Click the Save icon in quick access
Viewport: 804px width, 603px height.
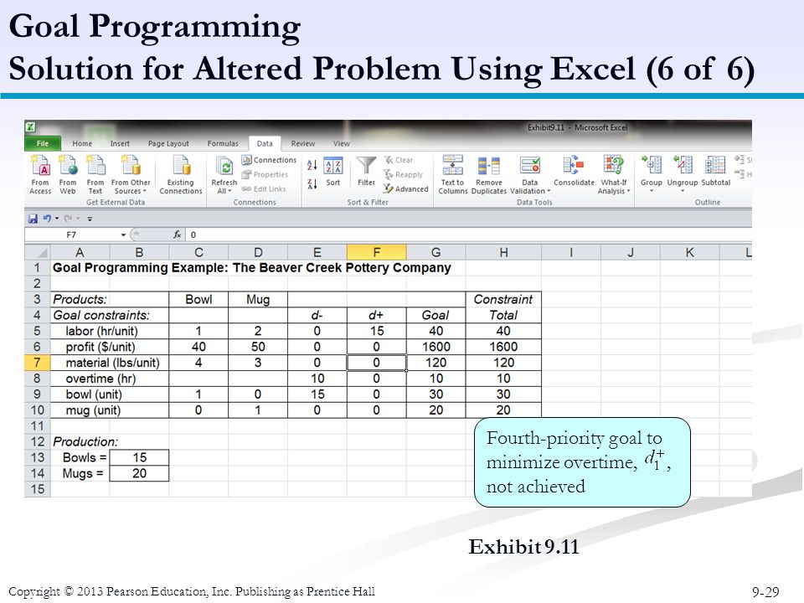click(x=33, y=219)
